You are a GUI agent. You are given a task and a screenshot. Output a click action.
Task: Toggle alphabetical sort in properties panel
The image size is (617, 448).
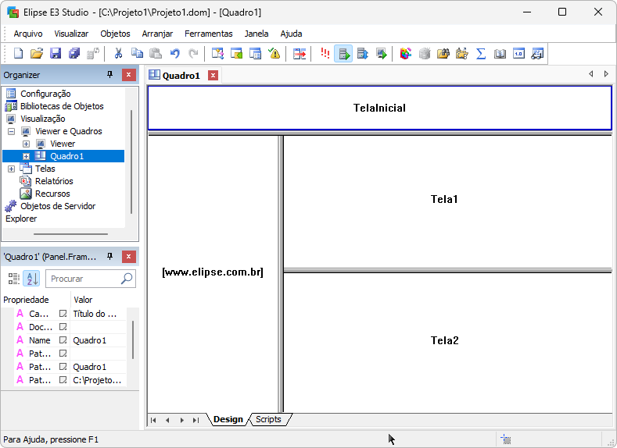[31, 279]
